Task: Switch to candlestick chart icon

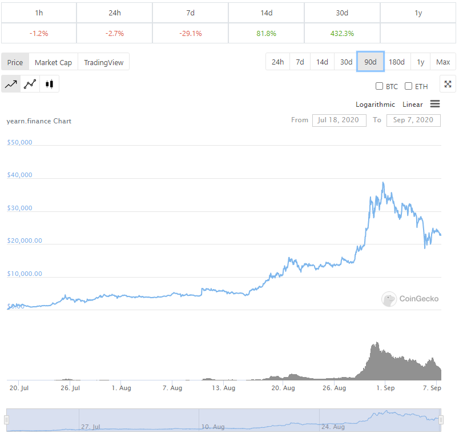Action: 49,84
